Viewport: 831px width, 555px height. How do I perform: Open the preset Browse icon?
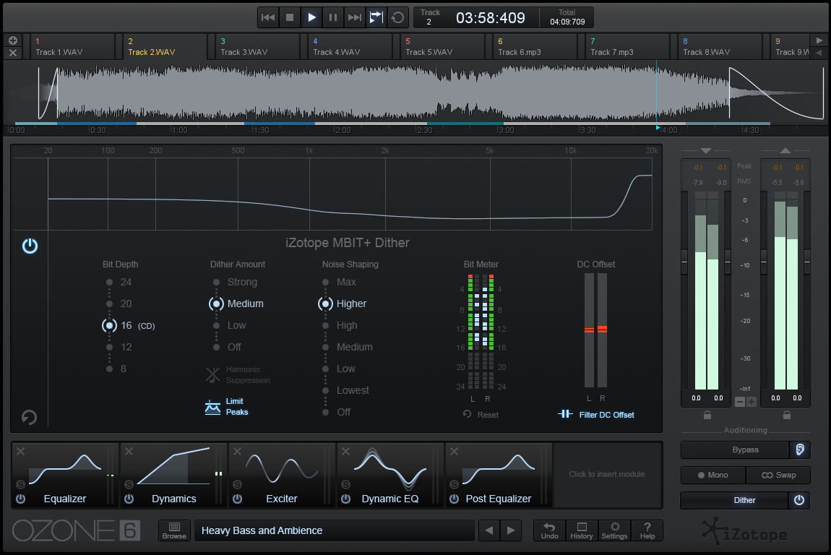click(x=174, y=530)
